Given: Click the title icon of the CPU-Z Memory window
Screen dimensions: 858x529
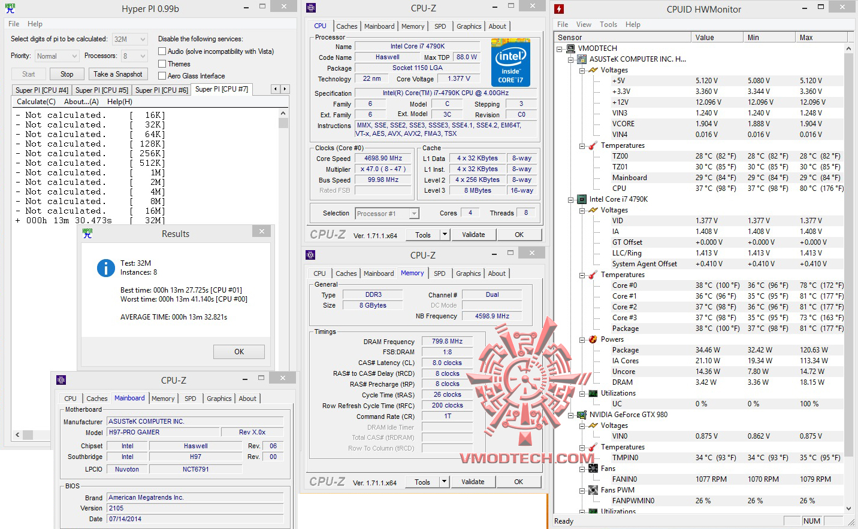Looking at the screenshot, I should coord(310,255).
